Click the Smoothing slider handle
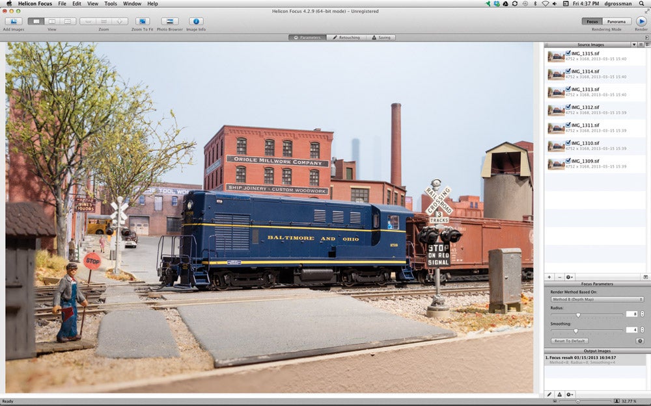Screen dimensions: 651x406 tap(575, 331)
